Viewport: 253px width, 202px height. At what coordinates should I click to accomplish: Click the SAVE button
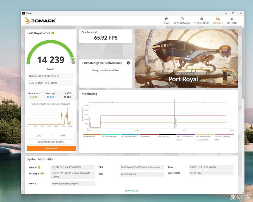pos(63,136)
